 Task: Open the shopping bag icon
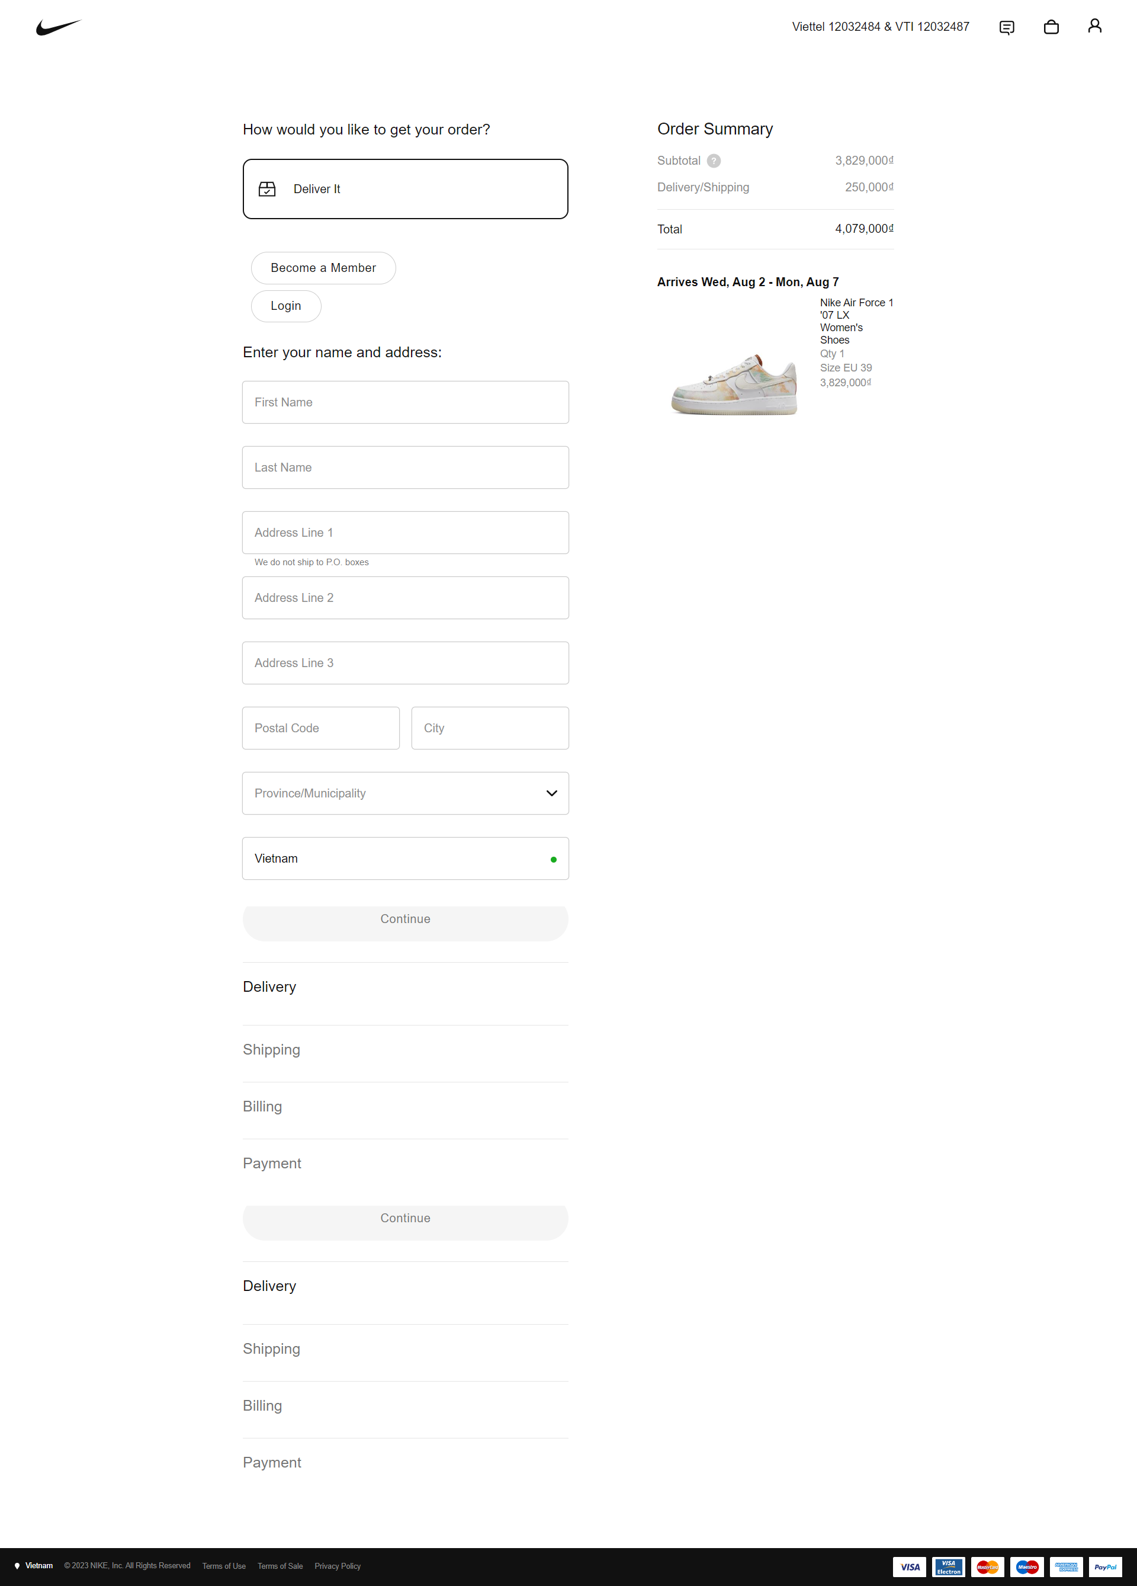click(x=1051, y=27)
